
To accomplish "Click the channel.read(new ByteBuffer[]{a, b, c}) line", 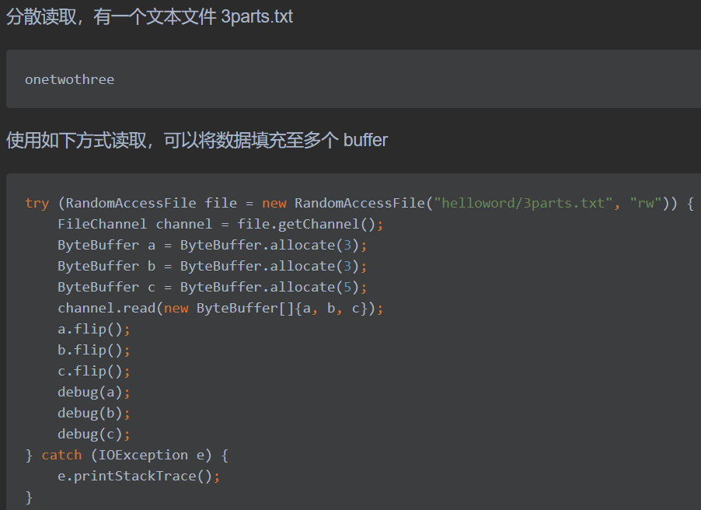I will pos(221,308).
